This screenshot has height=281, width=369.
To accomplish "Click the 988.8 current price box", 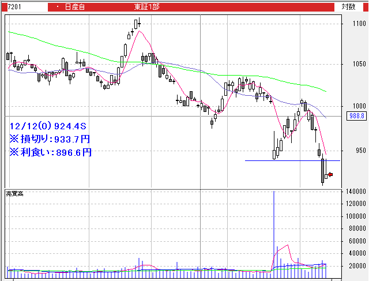I will click(357, 116).
